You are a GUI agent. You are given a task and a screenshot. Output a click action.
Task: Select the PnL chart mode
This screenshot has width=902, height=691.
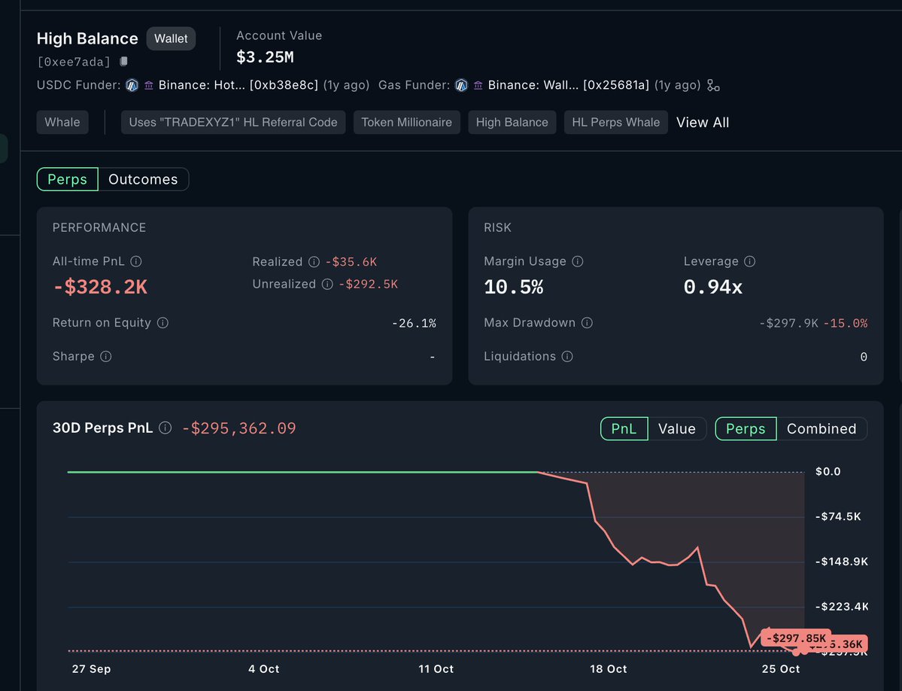click(624, 428)
